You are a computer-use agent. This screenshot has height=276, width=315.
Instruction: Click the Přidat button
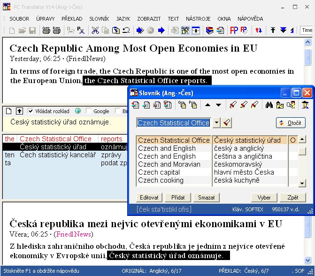pyautogui.click(x=178, y=198)
